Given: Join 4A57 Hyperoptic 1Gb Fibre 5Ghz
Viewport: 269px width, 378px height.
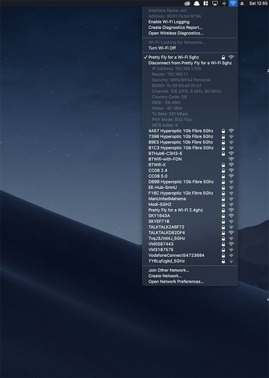Looking at the screenshot, I should tap(190, 131).
